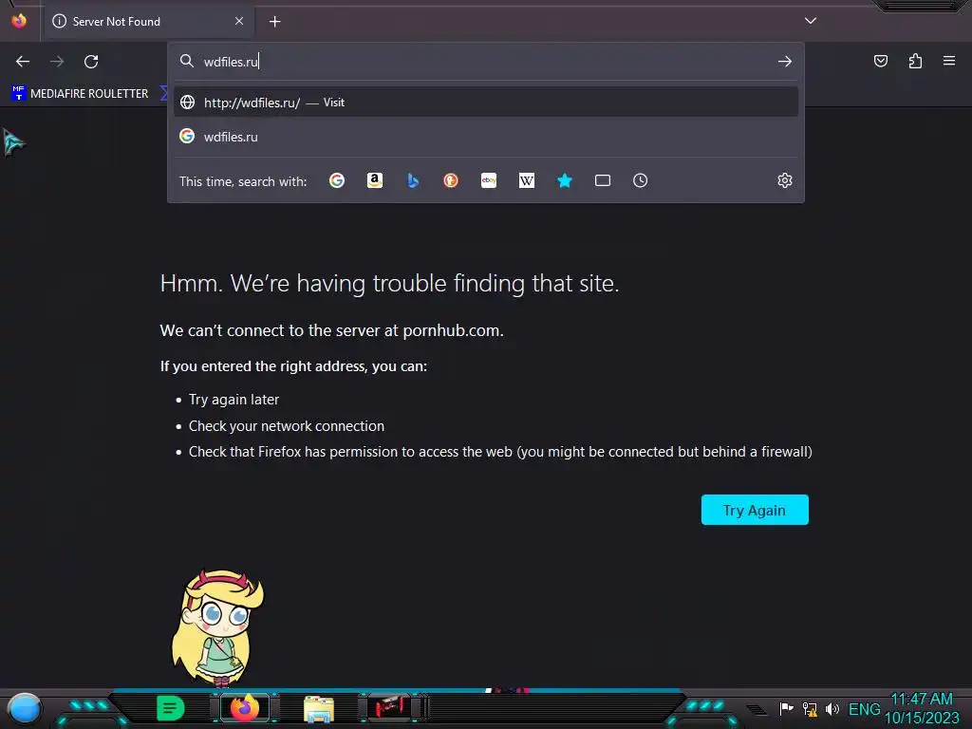Click the Star Butterfly desktop character
Image resolution: width=972 pixels, height=729 pixels.
217,628
